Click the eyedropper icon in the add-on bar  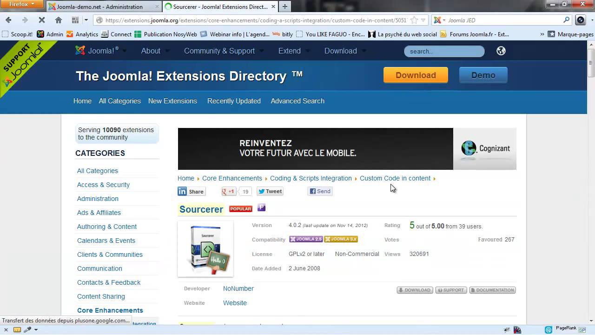27,330
